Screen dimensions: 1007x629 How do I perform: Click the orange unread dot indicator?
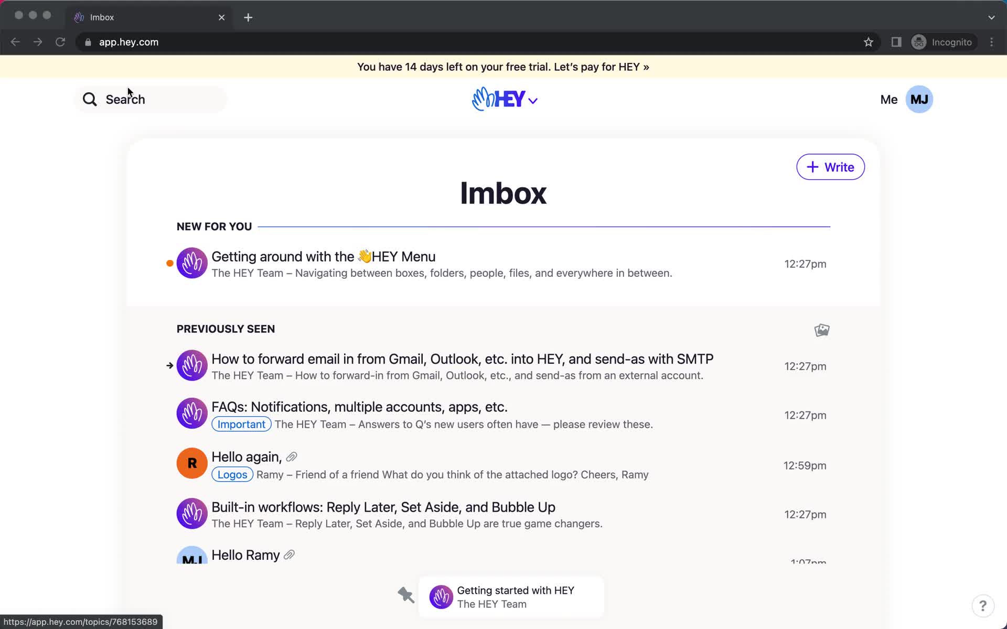tap(170, 264)
